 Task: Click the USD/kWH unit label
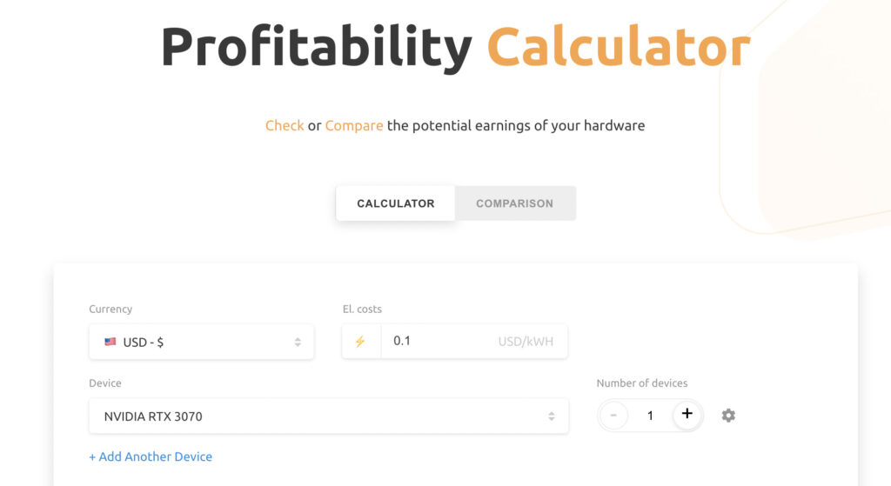click(x=526, y=342)
